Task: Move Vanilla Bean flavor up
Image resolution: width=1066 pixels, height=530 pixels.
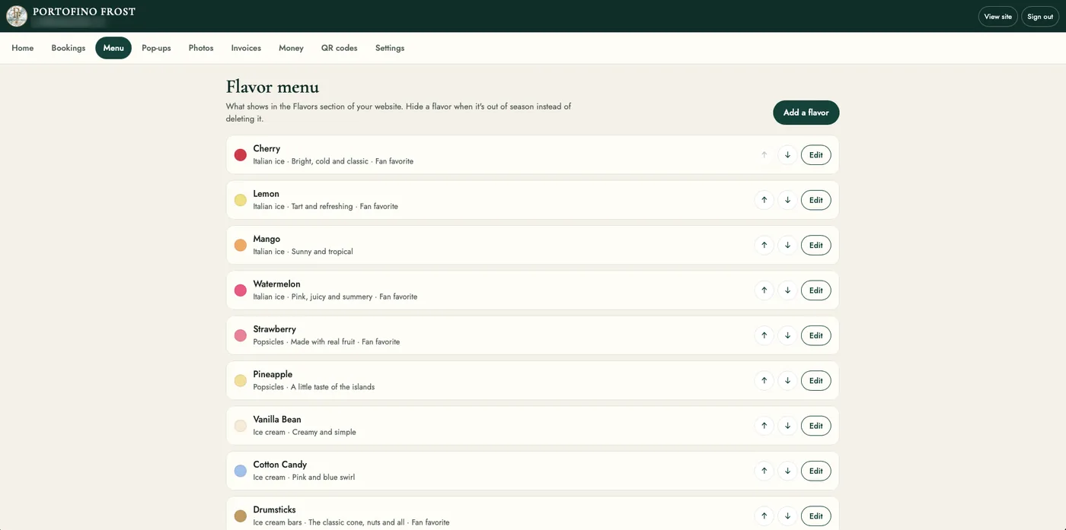Action: 764,426
